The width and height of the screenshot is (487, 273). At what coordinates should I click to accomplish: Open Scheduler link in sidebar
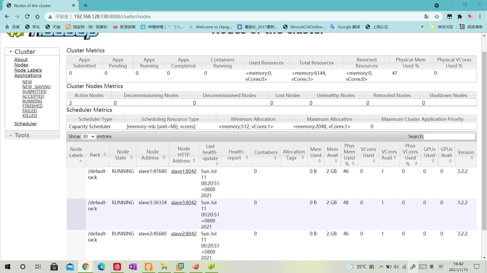click(x=25, y=124)
